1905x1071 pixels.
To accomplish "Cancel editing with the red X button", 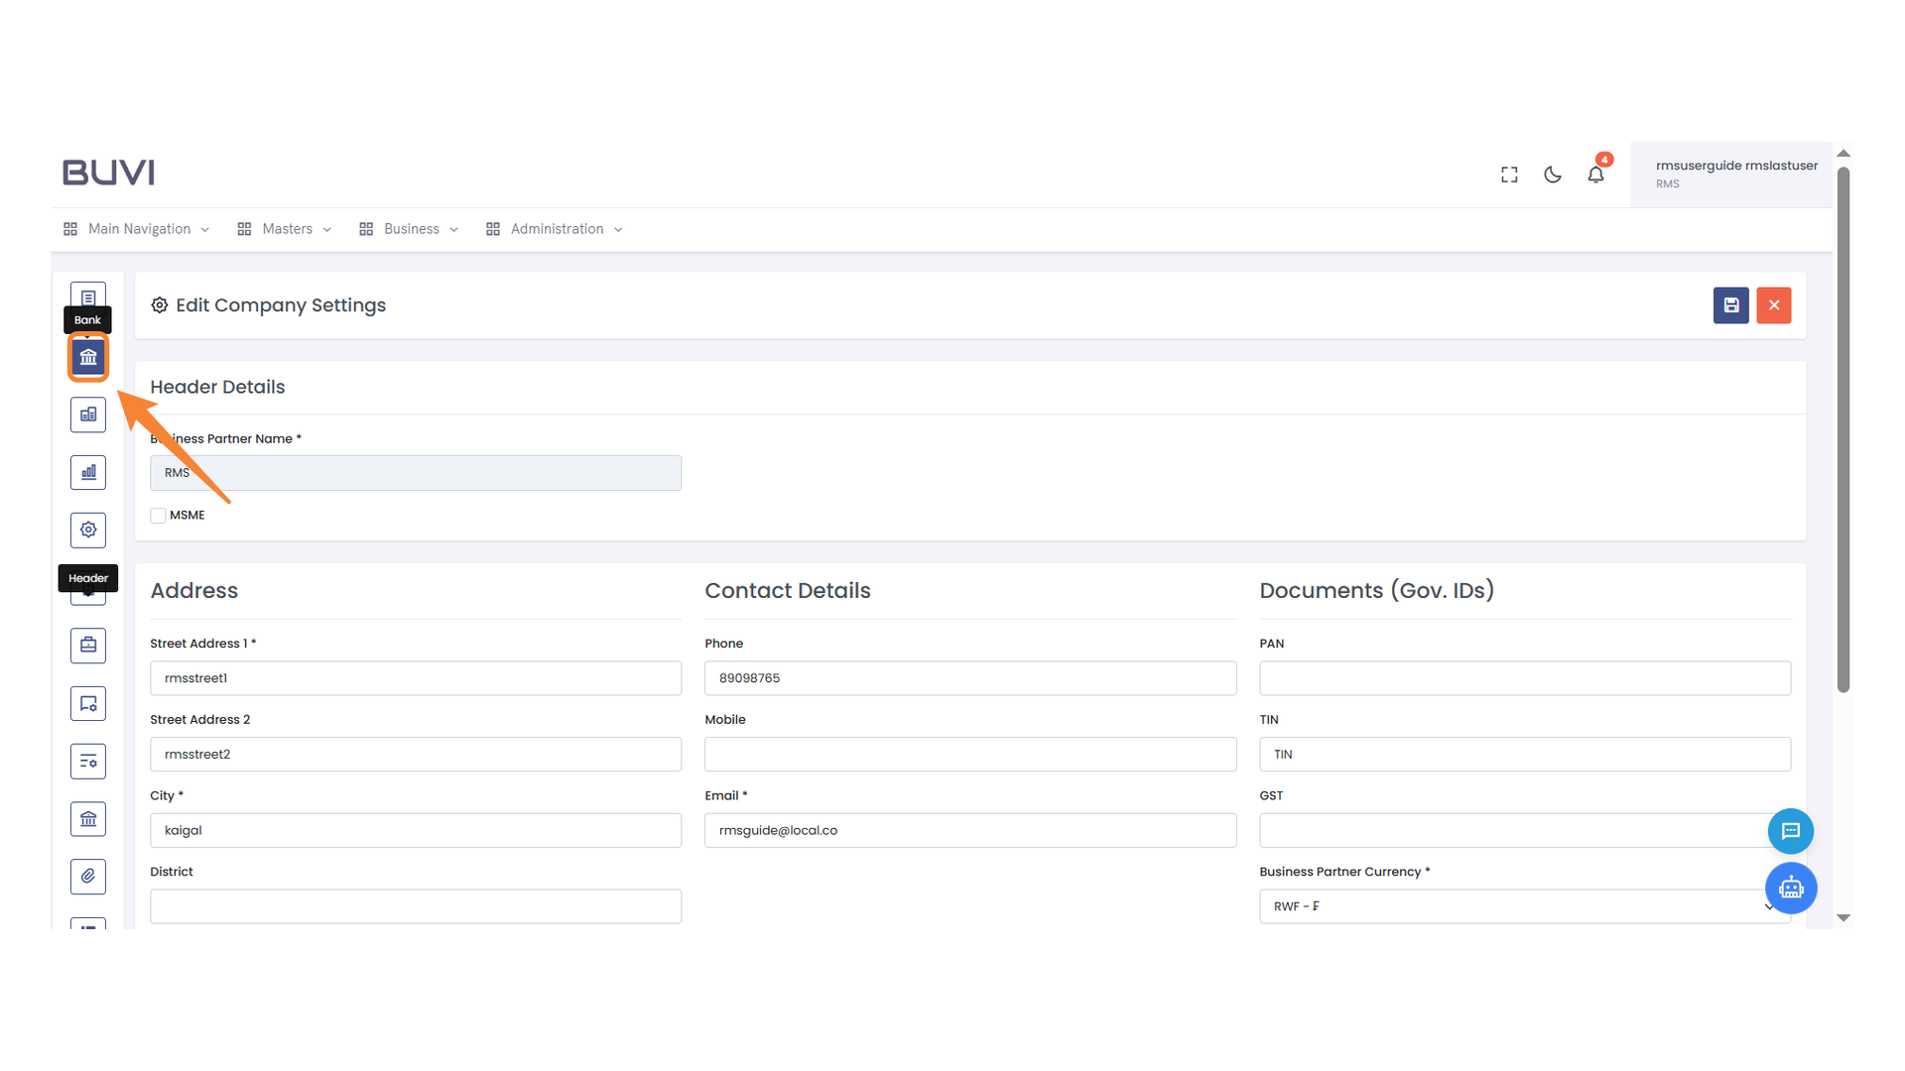I will (1773, 305).
